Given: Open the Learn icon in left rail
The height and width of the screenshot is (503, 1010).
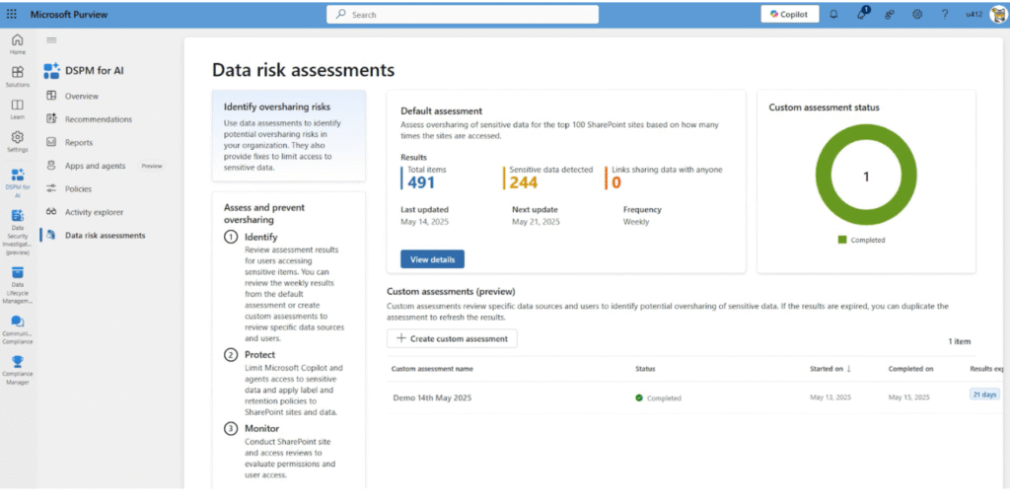Looking at the screenshot, I should coord(18,108).
